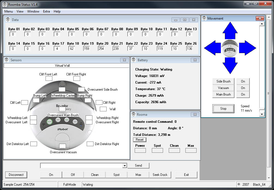Click the command text input field
The image size is (274, 190).
pos(82,166)
